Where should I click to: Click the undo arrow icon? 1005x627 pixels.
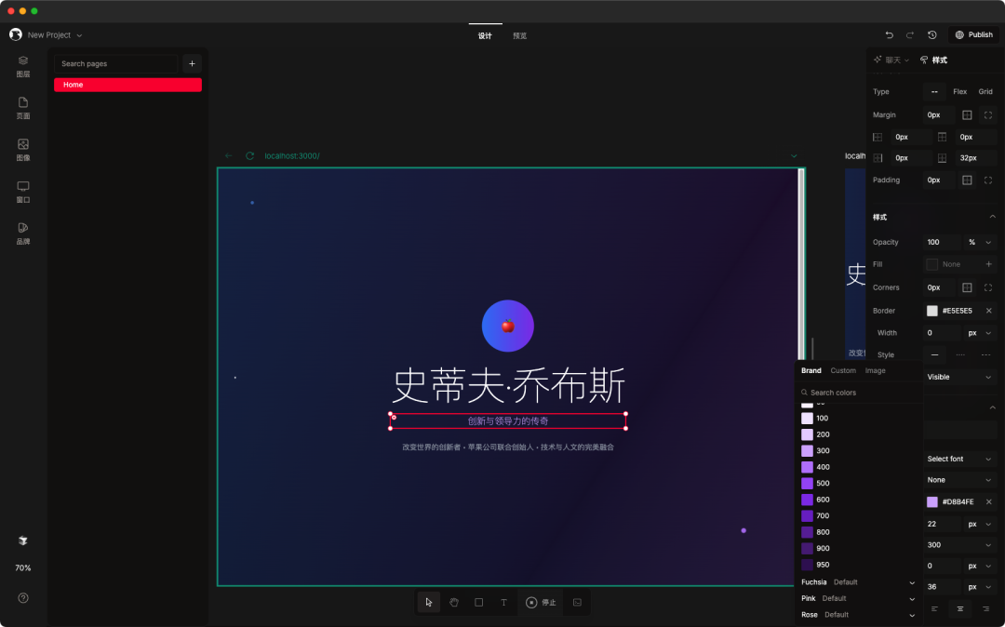coord(889,34)
